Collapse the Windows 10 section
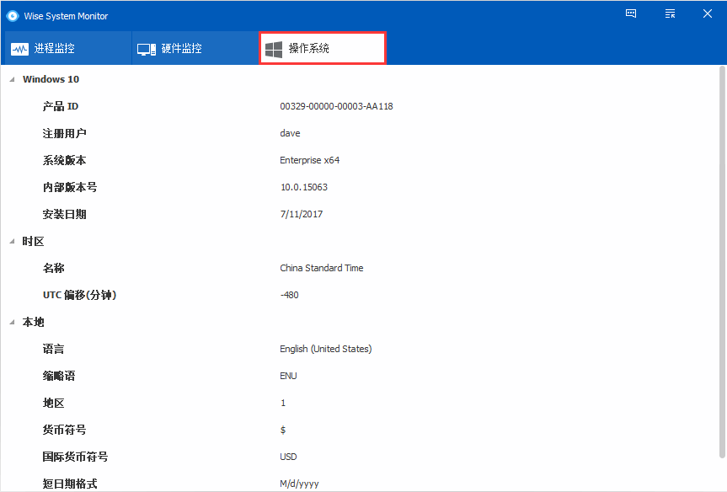 [12, 79]
